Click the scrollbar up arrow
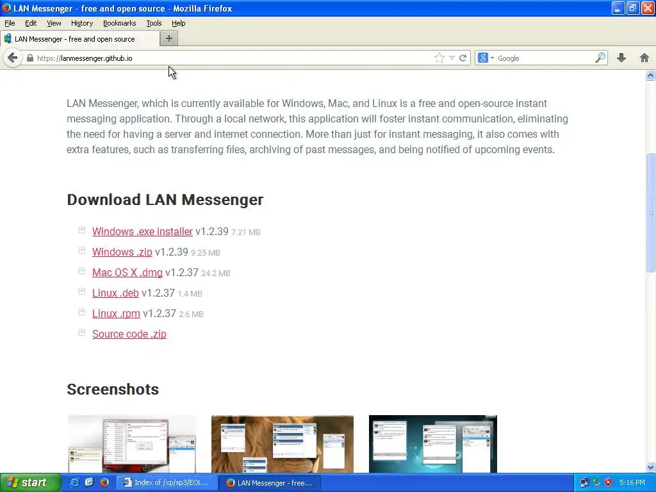Viewport: 656px width, 492px height. (651, 76)
